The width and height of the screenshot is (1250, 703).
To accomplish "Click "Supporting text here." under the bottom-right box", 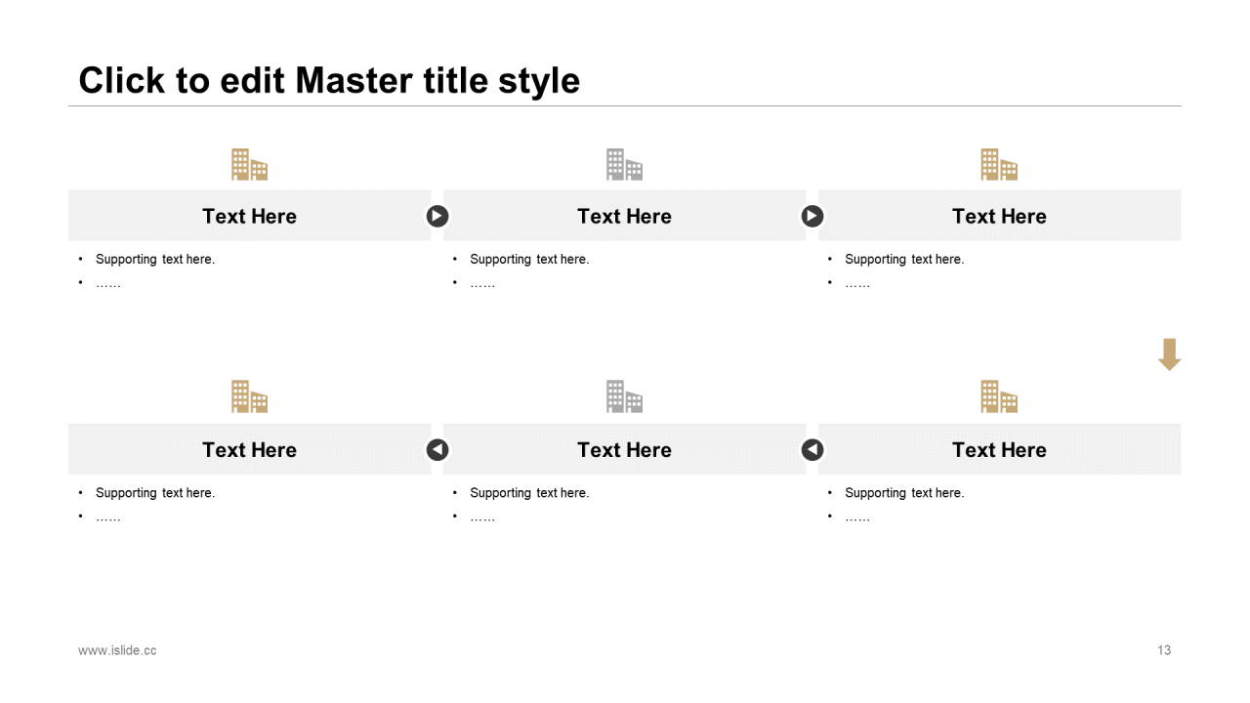I will click(x=903, y=493).
